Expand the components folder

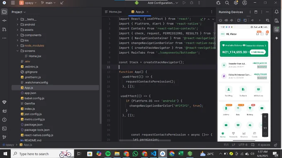(x=17, y=35)
